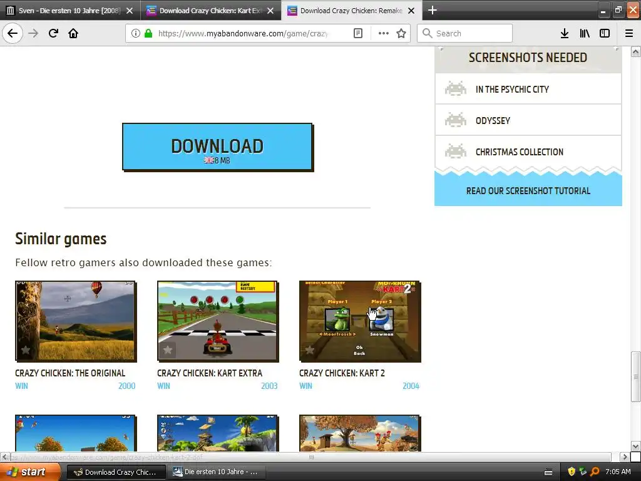This screenshot has width=641, height=481.
Task: Reload the current page
Action: point(53,33)
